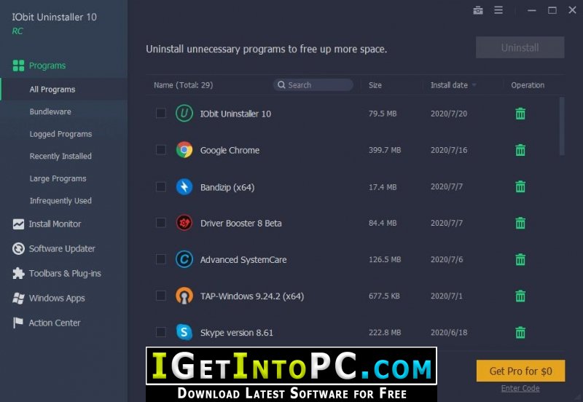
Task: Sort by Size column header
Action: [375, 85]
